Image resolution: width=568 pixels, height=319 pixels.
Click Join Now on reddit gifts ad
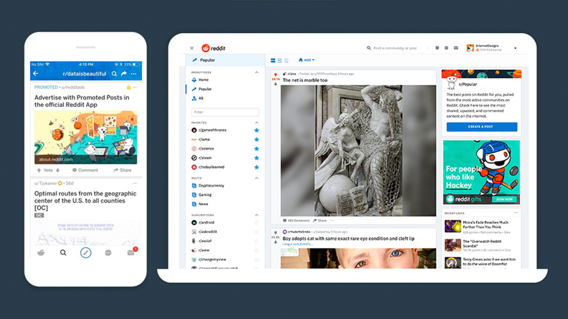point(504,199)
